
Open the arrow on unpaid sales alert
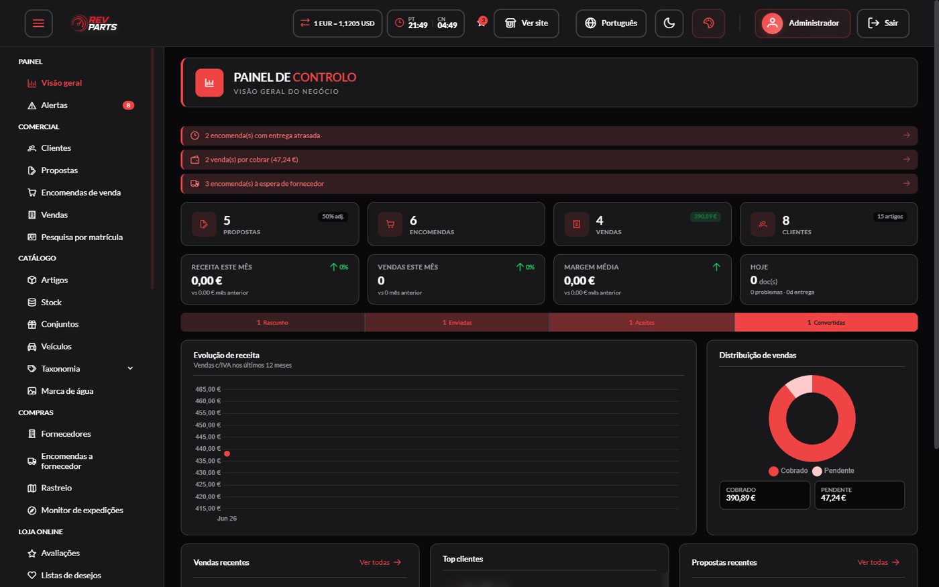[x=906, y=160]
